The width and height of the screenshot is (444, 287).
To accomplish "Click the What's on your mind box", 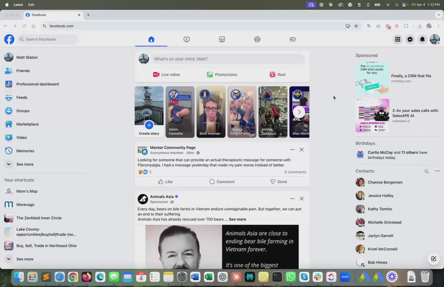I will (x=228, y=59).
